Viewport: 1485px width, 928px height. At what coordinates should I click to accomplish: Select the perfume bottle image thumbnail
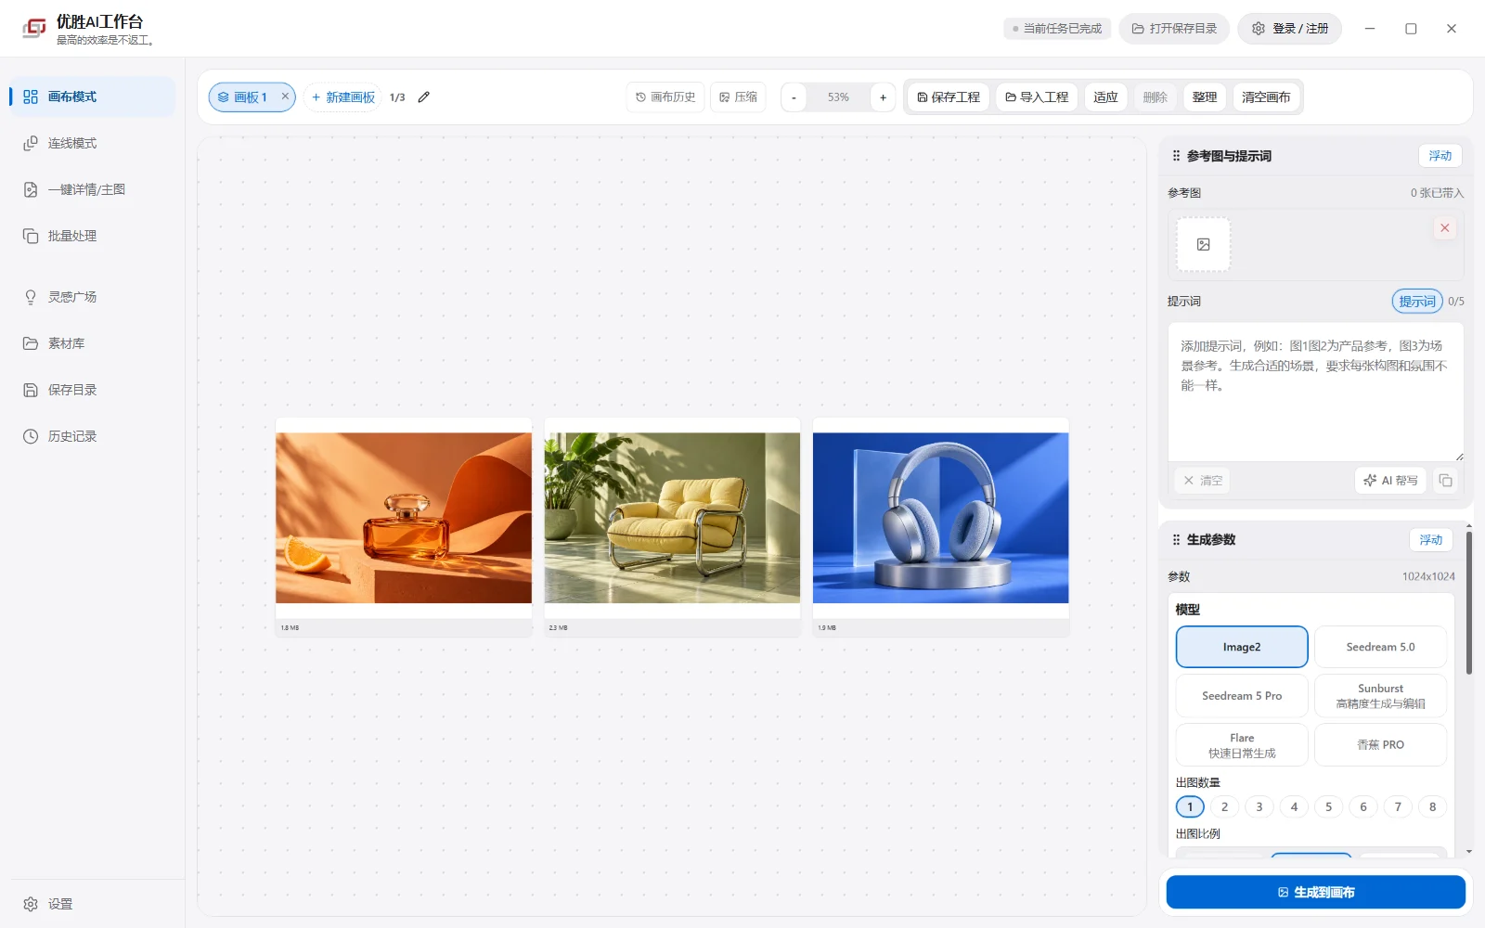(404, 518)
